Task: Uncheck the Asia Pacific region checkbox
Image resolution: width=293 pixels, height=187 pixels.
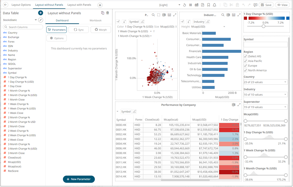Action: (x=246, y=61)
